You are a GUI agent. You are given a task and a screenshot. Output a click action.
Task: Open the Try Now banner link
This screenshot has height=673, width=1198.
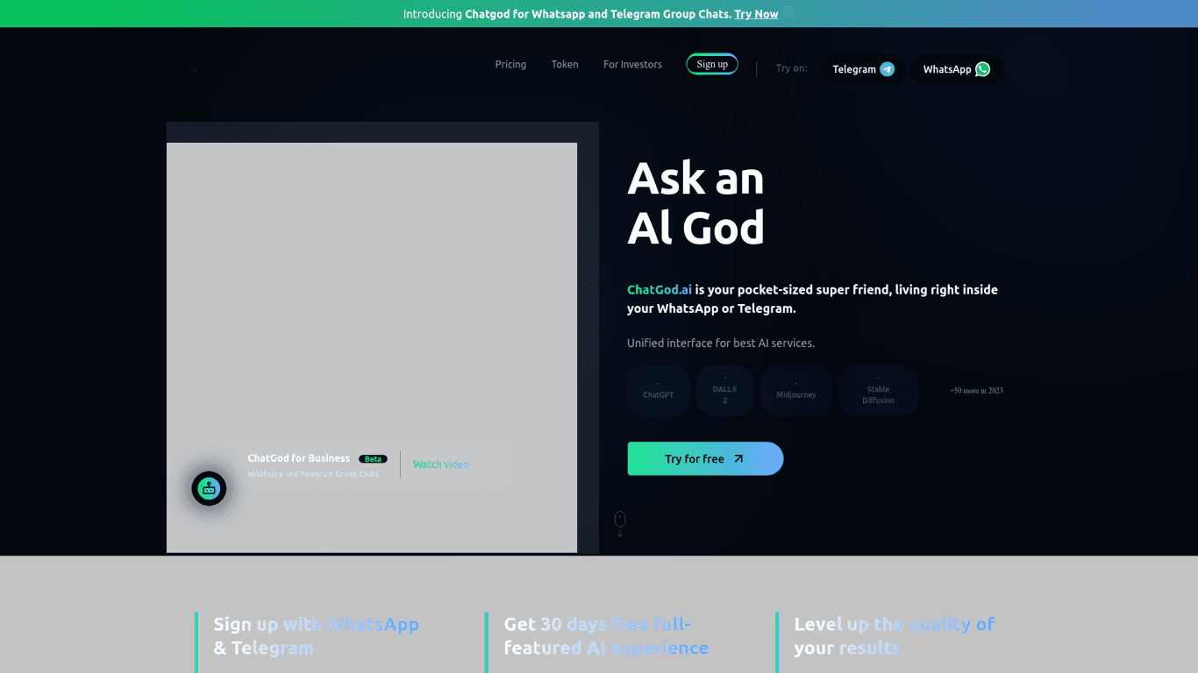756,14
